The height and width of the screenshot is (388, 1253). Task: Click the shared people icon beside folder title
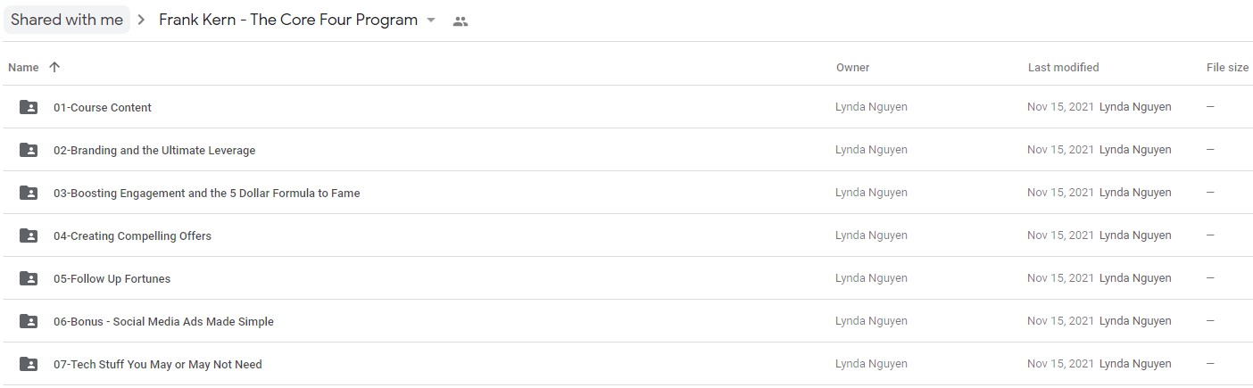[461, 21]
